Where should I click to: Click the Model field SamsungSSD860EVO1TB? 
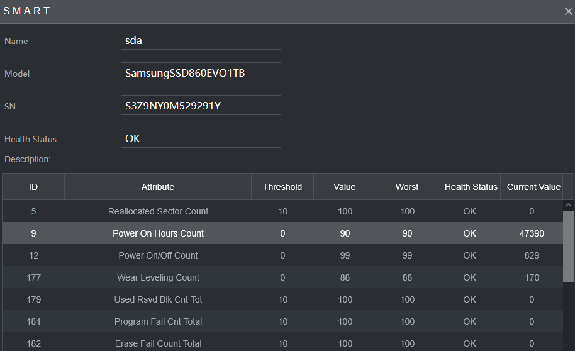pyautogui.click(x=201, y=72)
